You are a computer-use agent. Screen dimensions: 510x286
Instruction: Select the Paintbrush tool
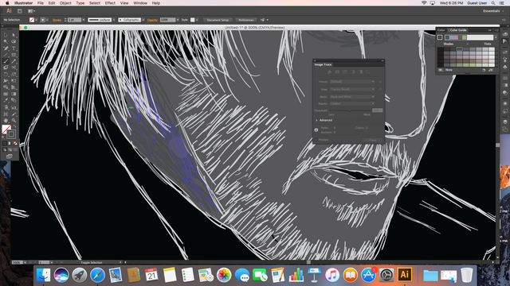(6, 61)
